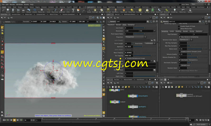This screenshot has width=211, height=126.
Task: Select the output node in obj network
Action: 115,102
